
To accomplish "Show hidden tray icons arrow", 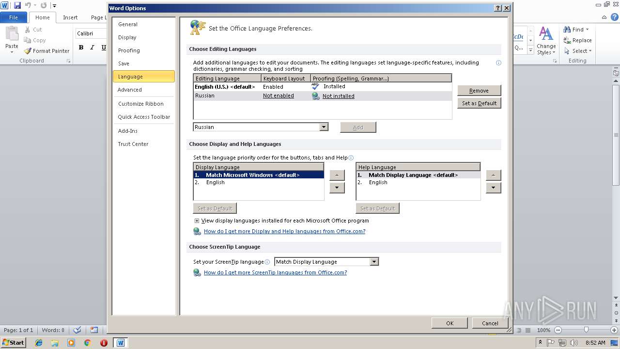I will point(541,342).
